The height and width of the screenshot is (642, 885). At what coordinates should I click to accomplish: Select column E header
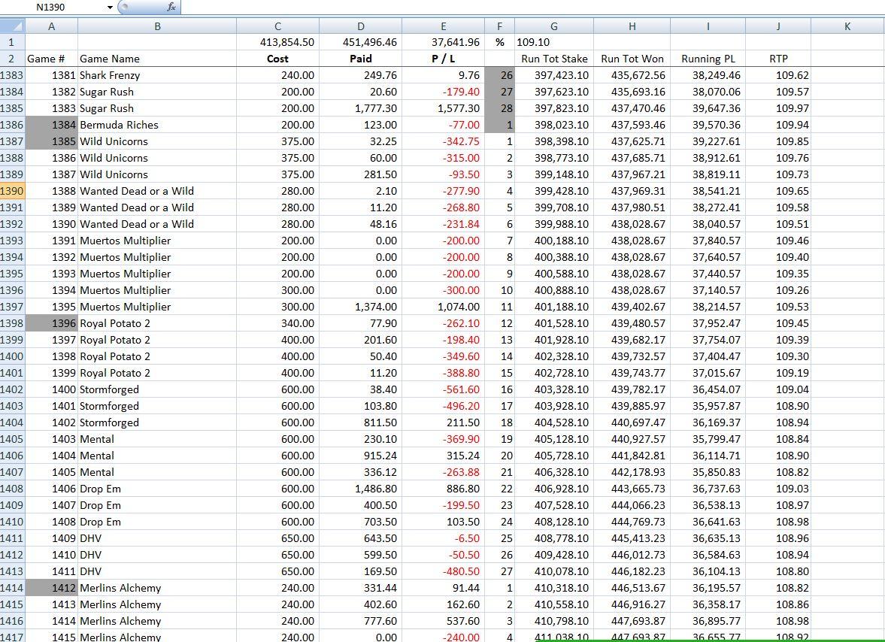pos(444,26)
